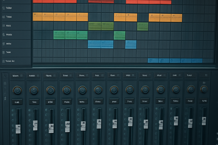Viewport: 218px width, 145px height.
Task: Click the knob on the bloom strip
Action: 17,90
